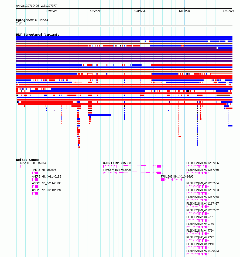Click the PLEKHB2|NM_001267067 transcript label
This screenshot has width=240, height=257.
click(x=203, y=203)
